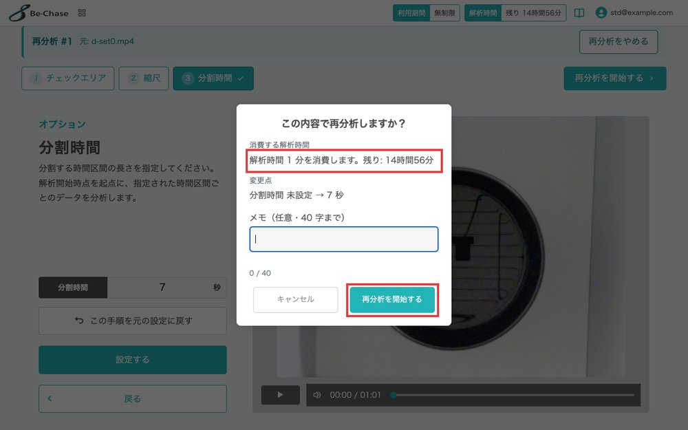Viewport: 688px width, 430px height.
Task: Click the オプション label
Action: 63,124
